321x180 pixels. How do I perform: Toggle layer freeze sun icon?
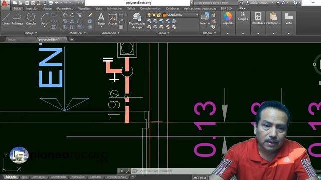(x=154, y=15)
